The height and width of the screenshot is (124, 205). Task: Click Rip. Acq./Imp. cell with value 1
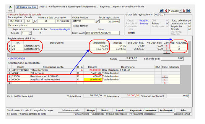(179, 46)
